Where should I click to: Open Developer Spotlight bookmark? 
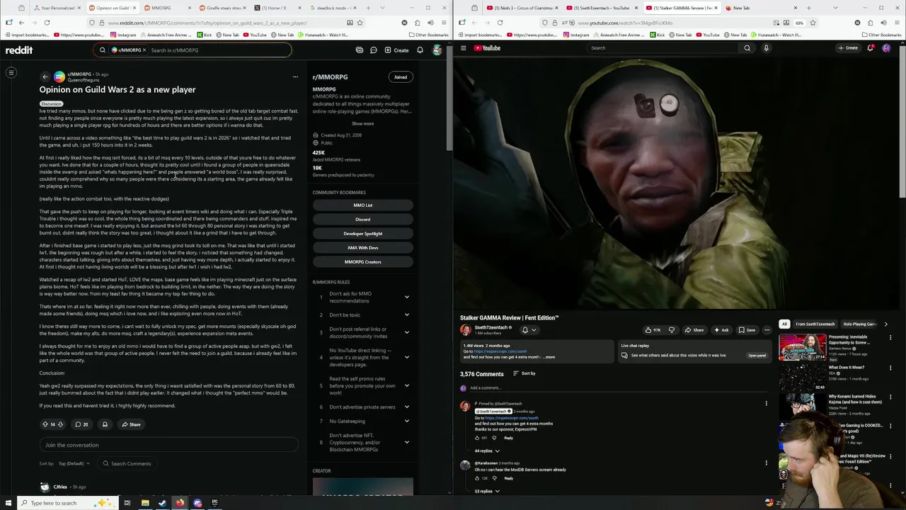[x=362, y=234]
